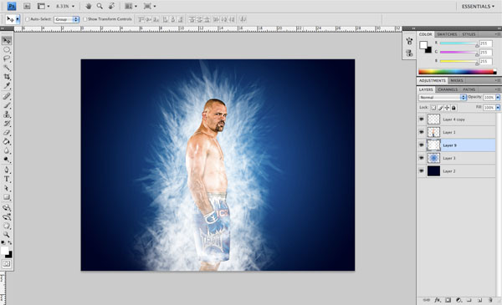Select the Brush tool

pos(7,105)
